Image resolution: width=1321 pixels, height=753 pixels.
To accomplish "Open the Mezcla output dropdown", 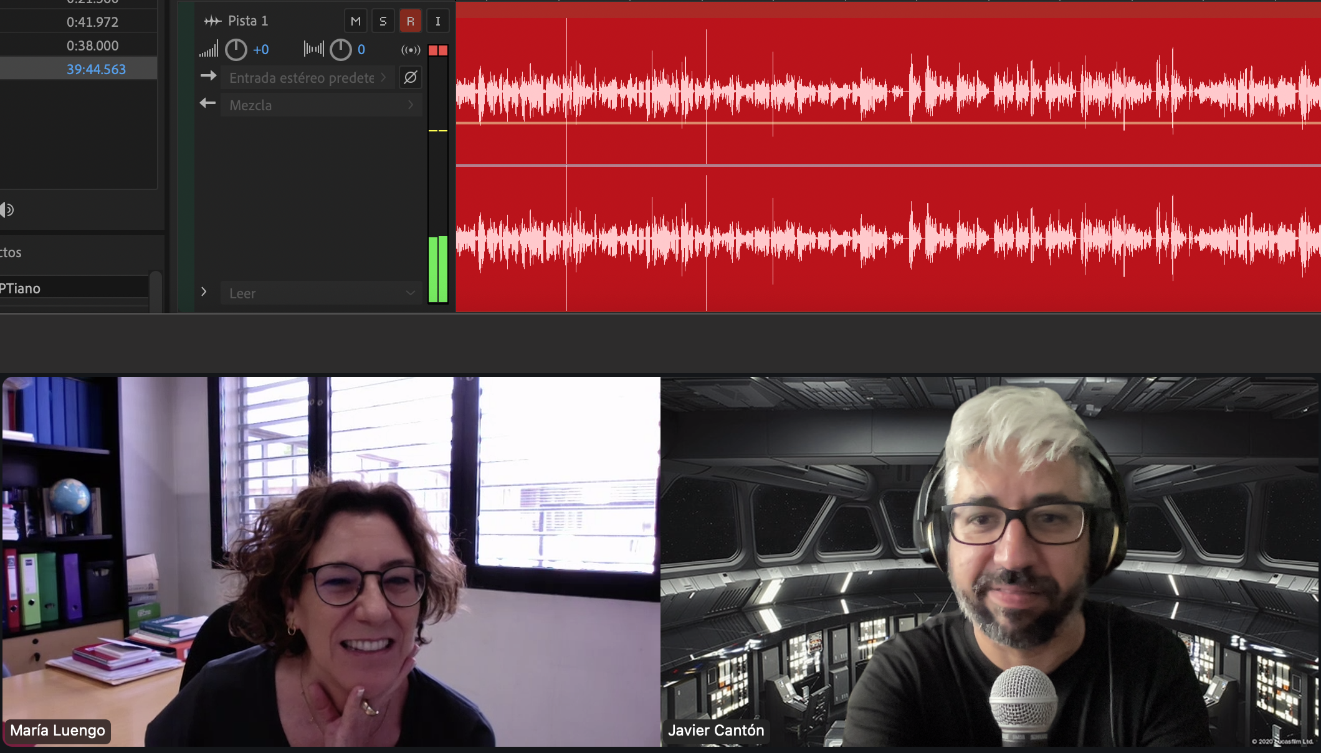I will [321, 105].
